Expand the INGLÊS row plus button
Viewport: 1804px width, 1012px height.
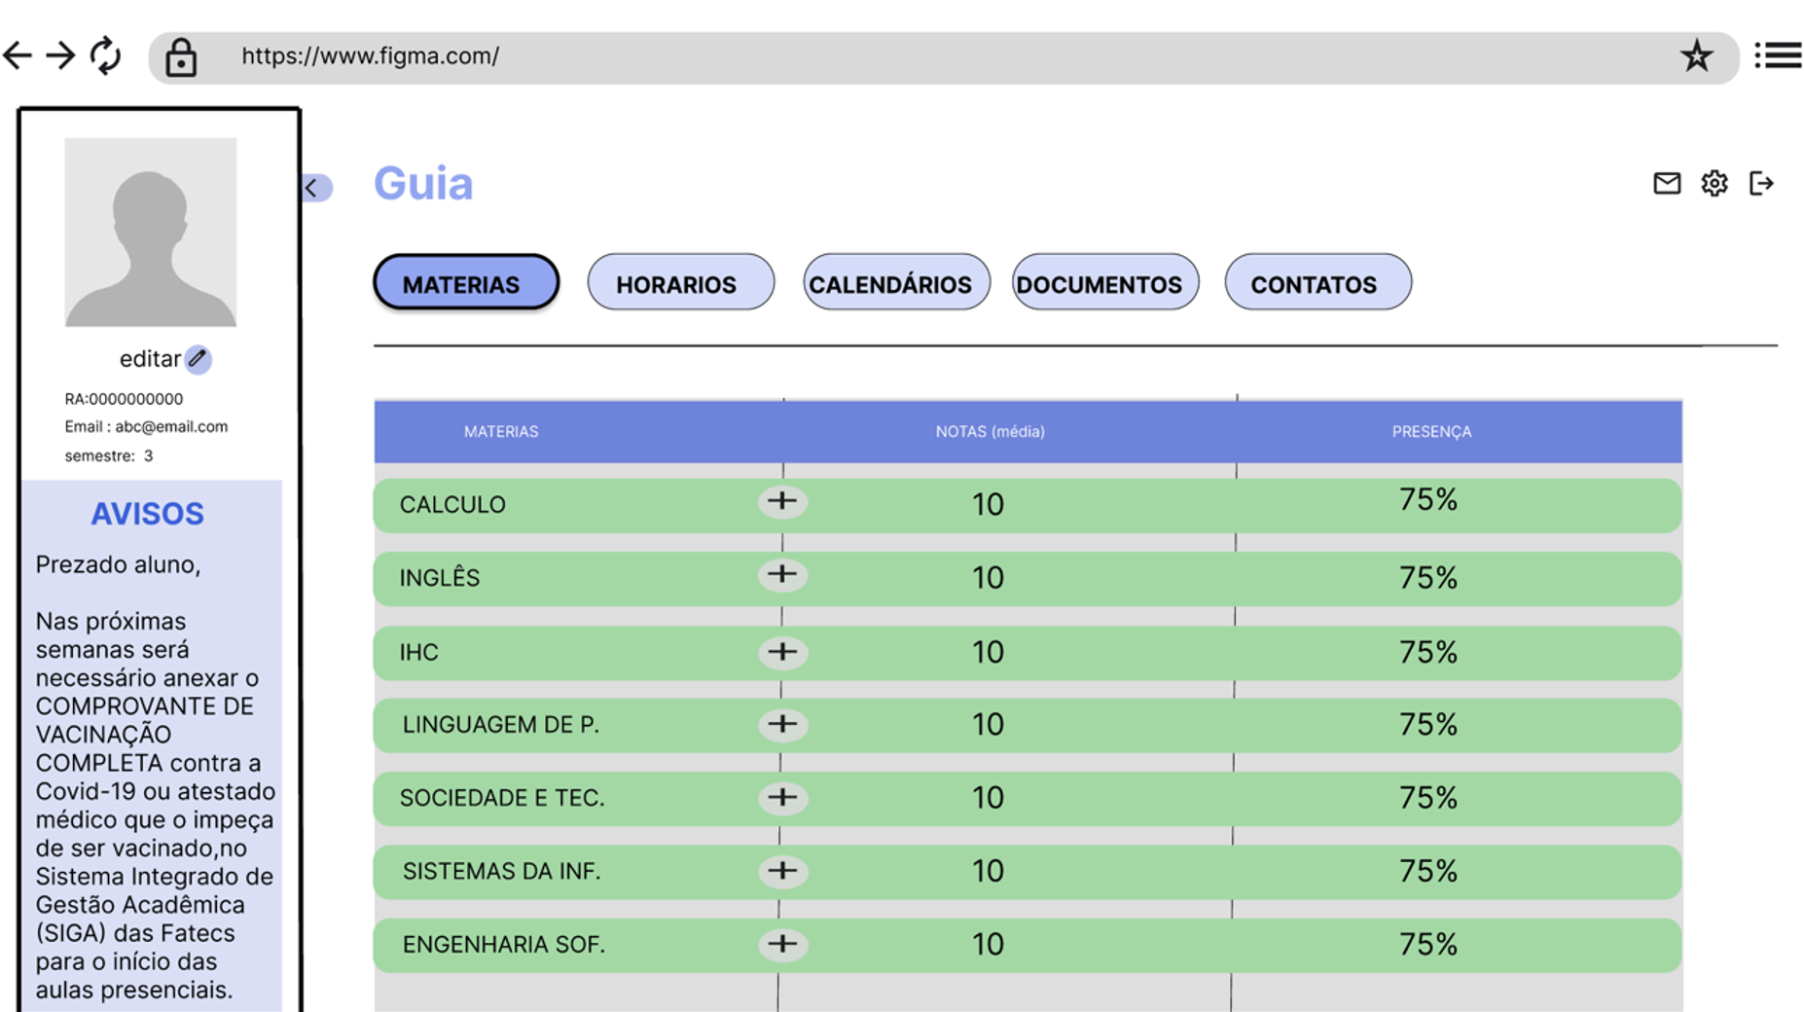click(782, 575)
